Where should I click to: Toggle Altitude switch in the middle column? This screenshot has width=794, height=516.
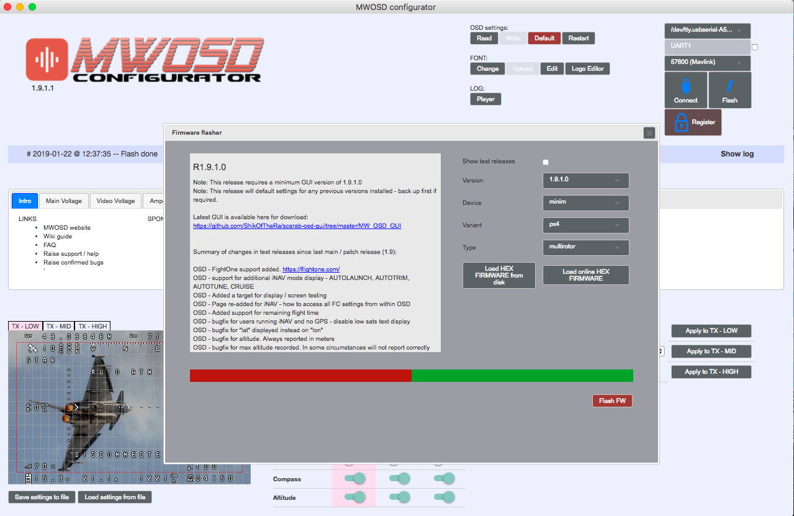coord(400,497)
